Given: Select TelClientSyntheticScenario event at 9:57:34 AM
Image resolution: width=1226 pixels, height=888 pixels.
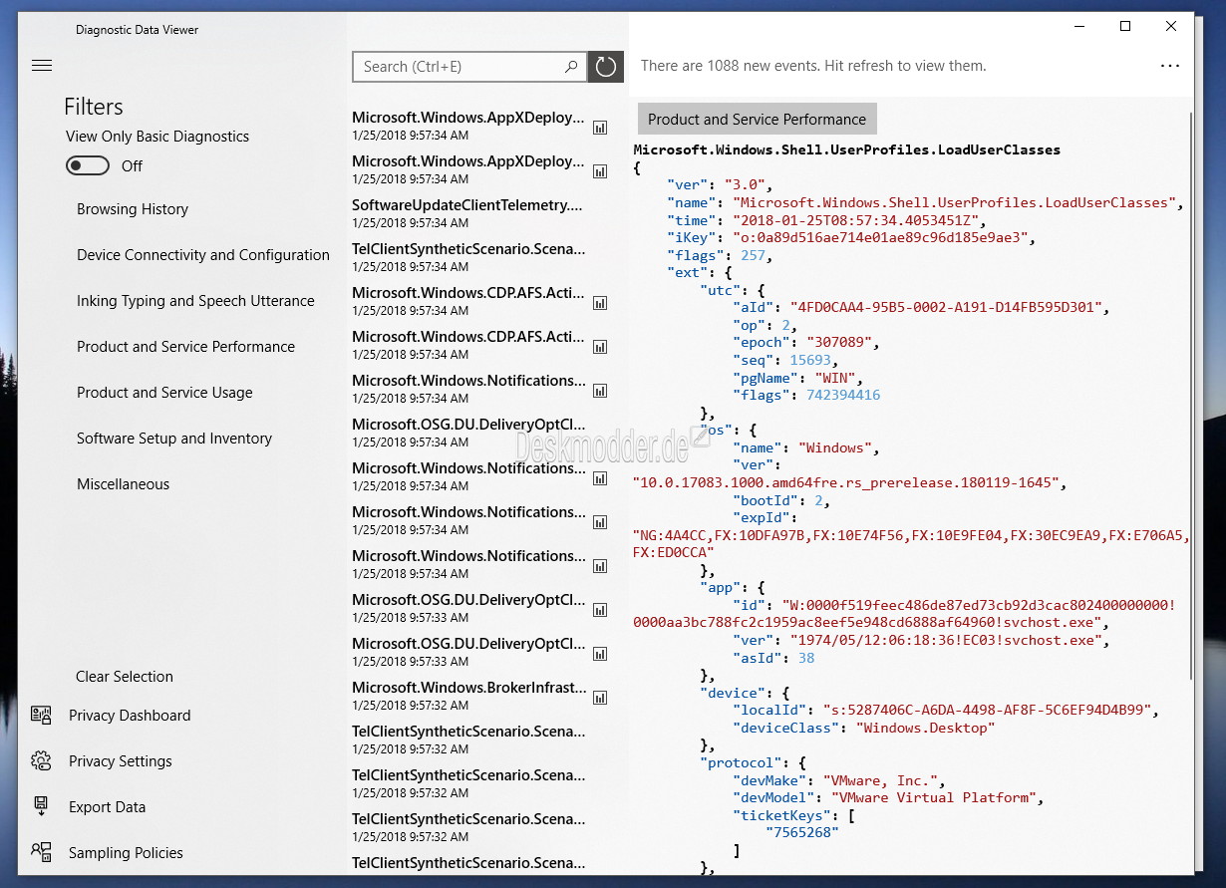Looking at the screenshot, I should pos(468,257).
